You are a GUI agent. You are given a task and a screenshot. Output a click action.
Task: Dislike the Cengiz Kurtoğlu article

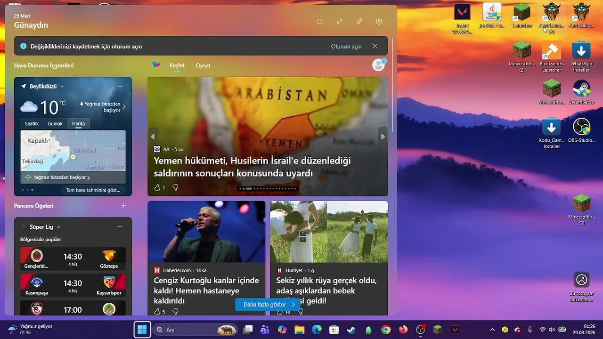coord(175,312)
